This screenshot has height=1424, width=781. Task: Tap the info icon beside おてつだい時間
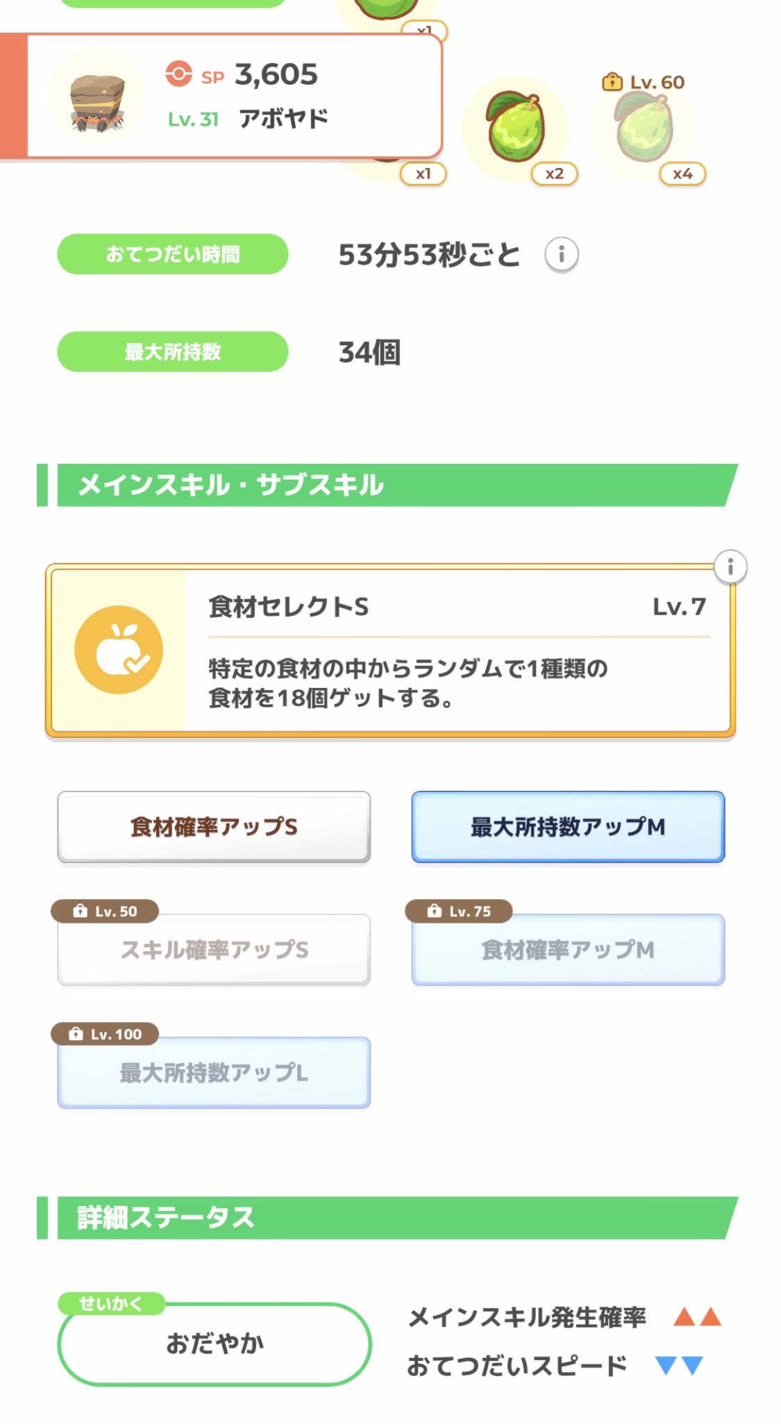click(x=561, y=255)
